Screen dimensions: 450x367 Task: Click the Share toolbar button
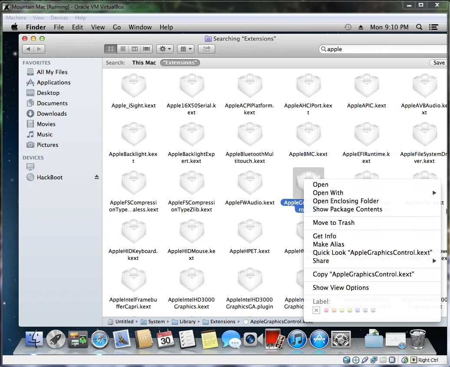[x=207, y=49]
